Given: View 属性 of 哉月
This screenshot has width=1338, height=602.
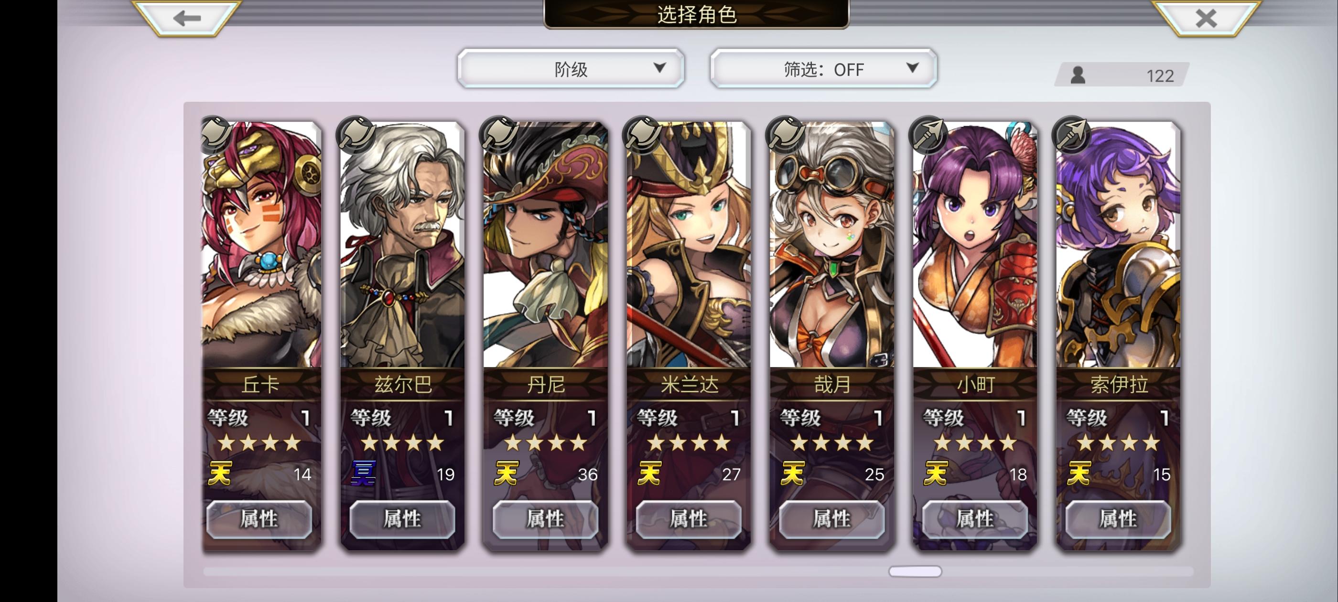Looking at the screenshot, I should [831, 519].
